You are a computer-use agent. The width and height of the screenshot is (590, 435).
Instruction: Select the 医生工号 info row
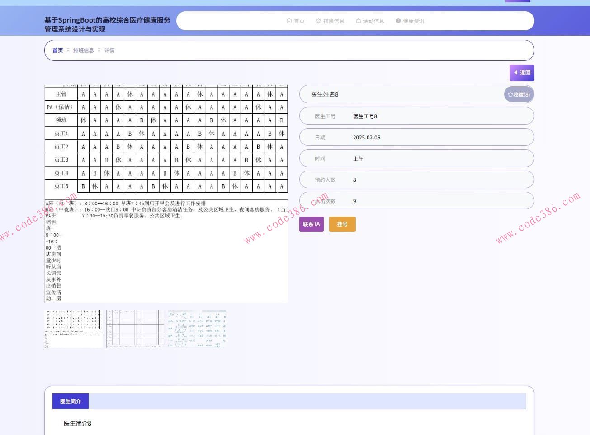[416, 116]
